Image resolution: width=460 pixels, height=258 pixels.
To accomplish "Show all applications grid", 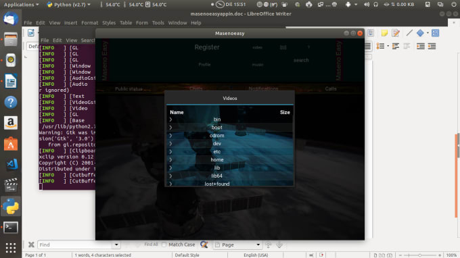I will point(11,248).
